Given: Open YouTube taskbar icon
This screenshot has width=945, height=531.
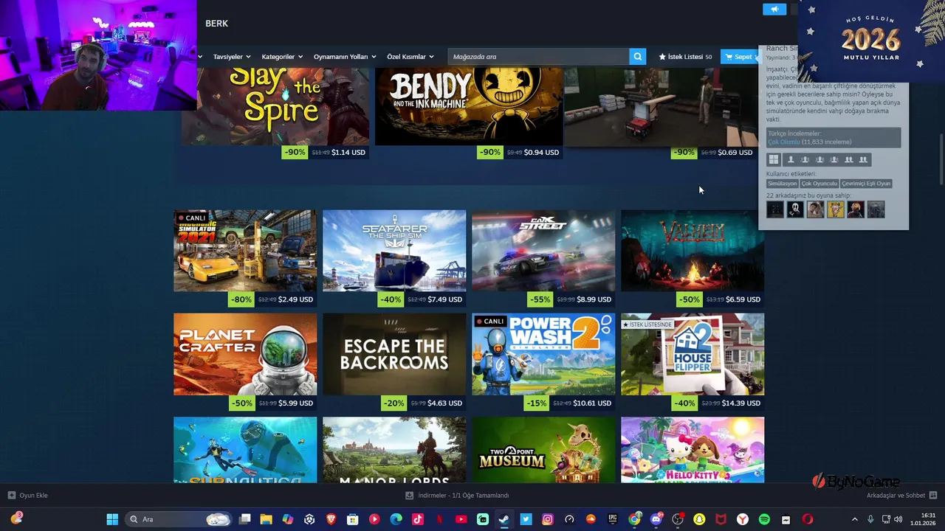Looking at the screenshot, I should click(x=461, y=519).
